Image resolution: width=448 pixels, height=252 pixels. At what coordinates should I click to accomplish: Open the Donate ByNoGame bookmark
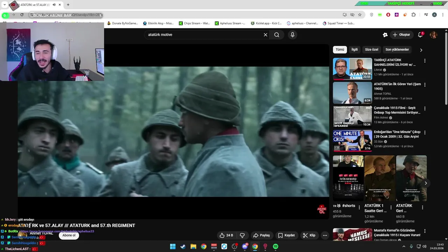click(x=122, y=23)
